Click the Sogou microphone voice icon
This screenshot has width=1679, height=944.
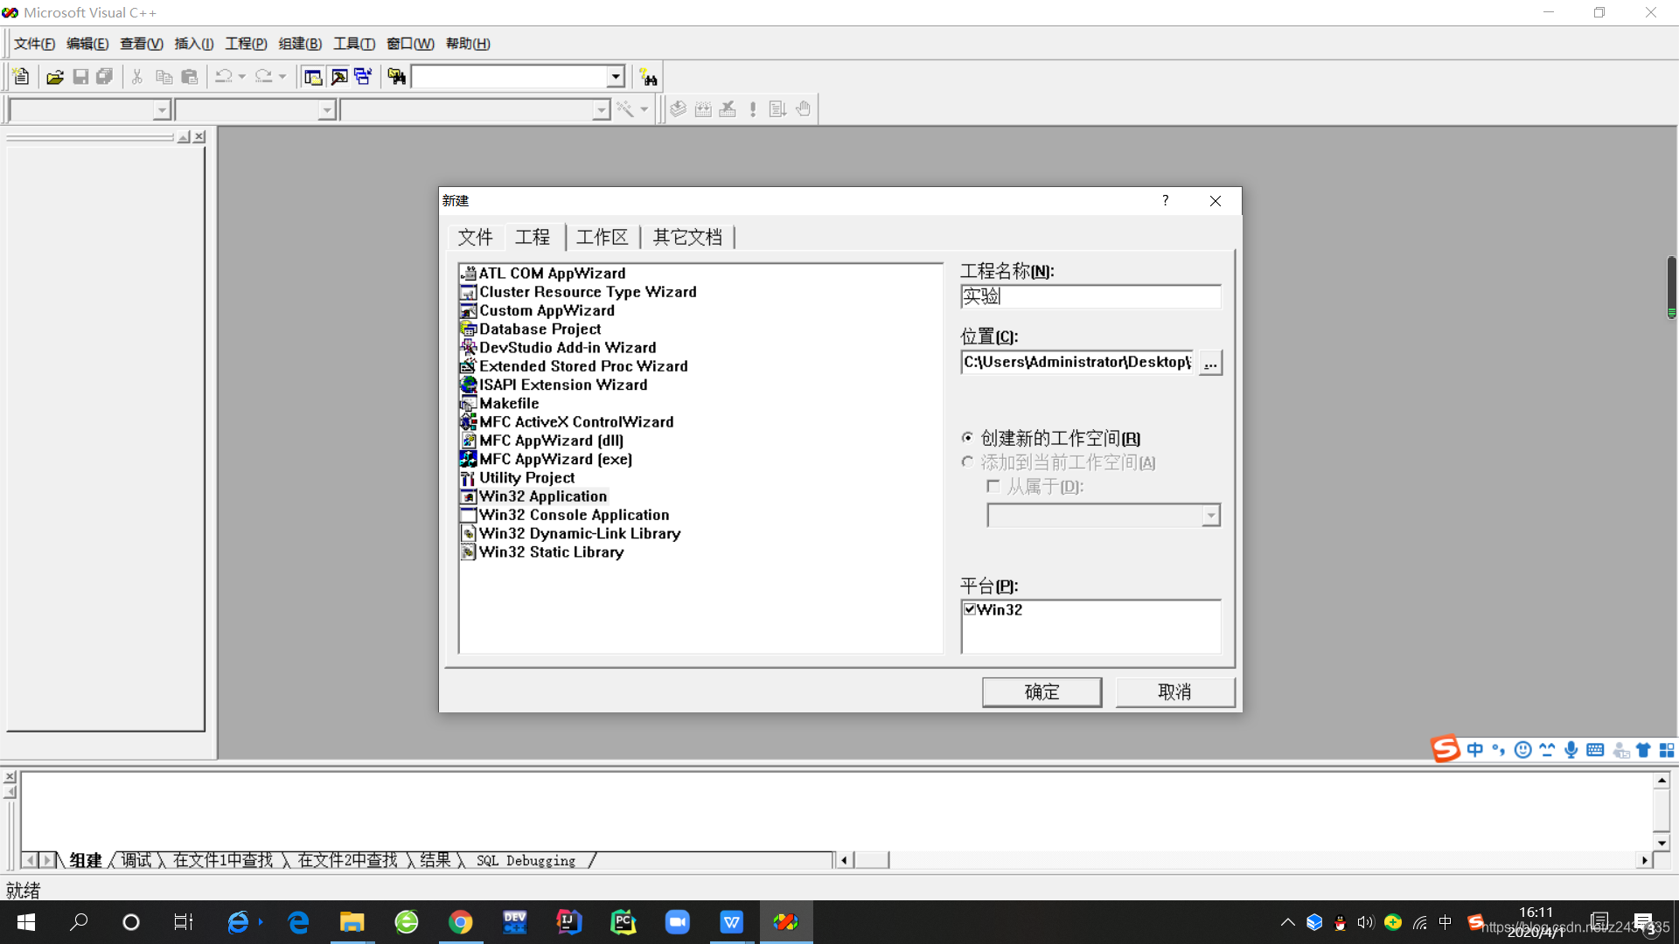pyautogui.click(x=1571, y=750)
